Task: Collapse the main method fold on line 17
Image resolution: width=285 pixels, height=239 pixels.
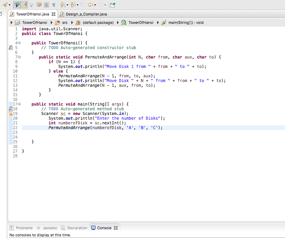Action: (x=19, y=104)
